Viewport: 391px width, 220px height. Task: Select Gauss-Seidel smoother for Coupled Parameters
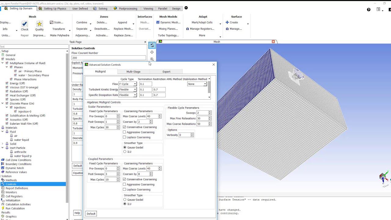[x=125, y=200]
